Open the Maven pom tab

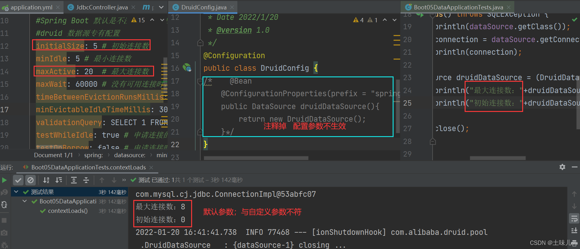(148, 7)
